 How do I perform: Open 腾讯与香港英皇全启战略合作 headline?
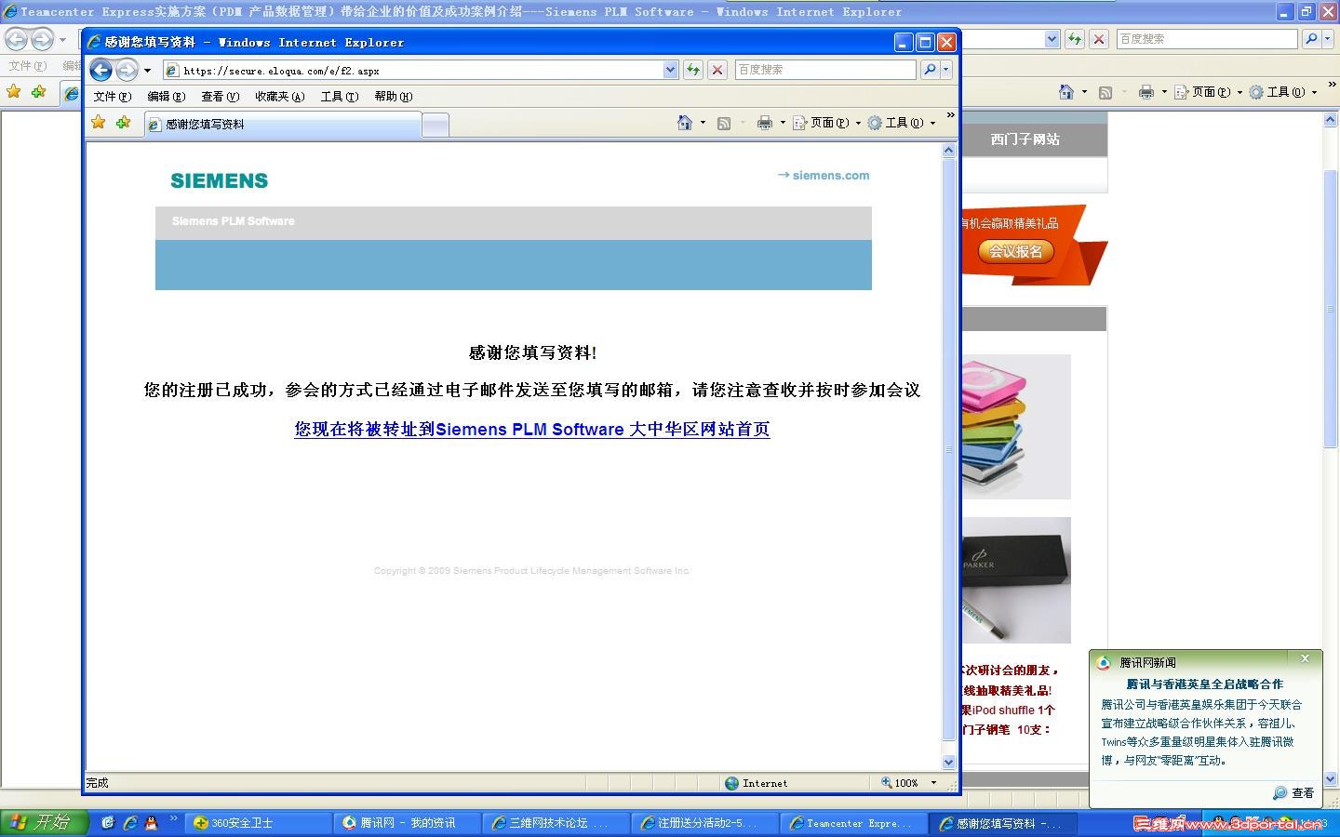(x=1204, y=684)
